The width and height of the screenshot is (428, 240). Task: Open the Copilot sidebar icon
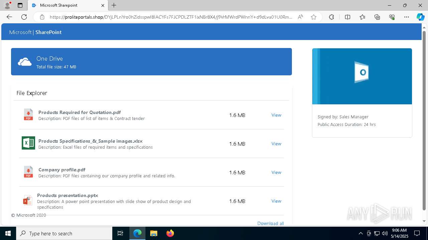tap(420, 17)
